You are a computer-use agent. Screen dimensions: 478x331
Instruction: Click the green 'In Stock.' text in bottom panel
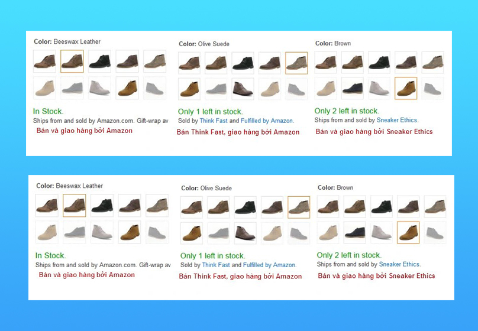coord(51,256)
